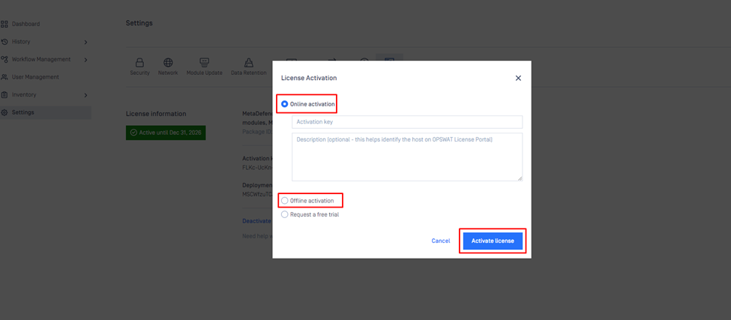The image size is (731, 320).
Task: Click into the Activation key field
Action: (407, 122)
